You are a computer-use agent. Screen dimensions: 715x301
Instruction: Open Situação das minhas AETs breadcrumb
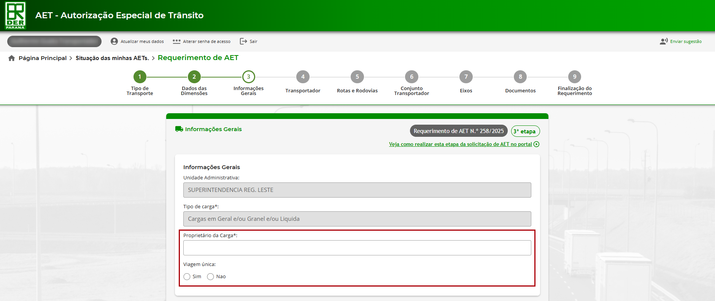(x=112, y=58)
